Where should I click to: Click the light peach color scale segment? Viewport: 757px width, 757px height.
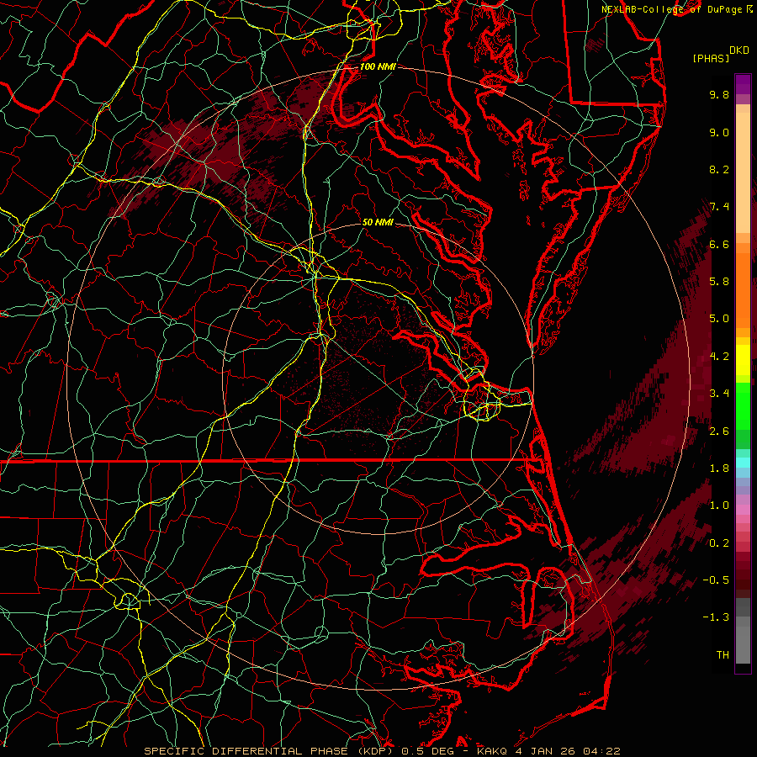pos(743,174)
